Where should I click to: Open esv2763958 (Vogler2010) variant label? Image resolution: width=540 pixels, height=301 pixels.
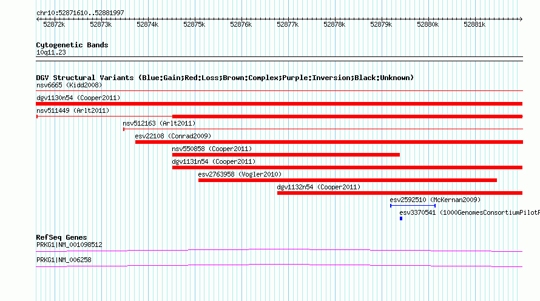coord(240,174)
